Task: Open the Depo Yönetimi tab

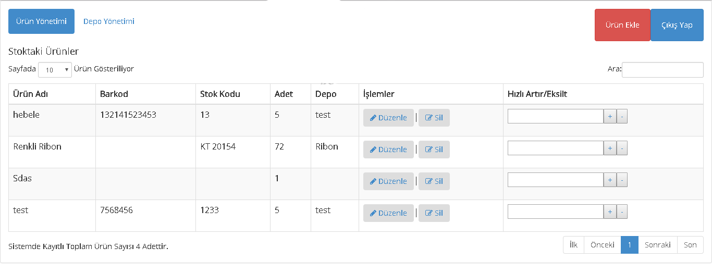Action: point(109,21)
